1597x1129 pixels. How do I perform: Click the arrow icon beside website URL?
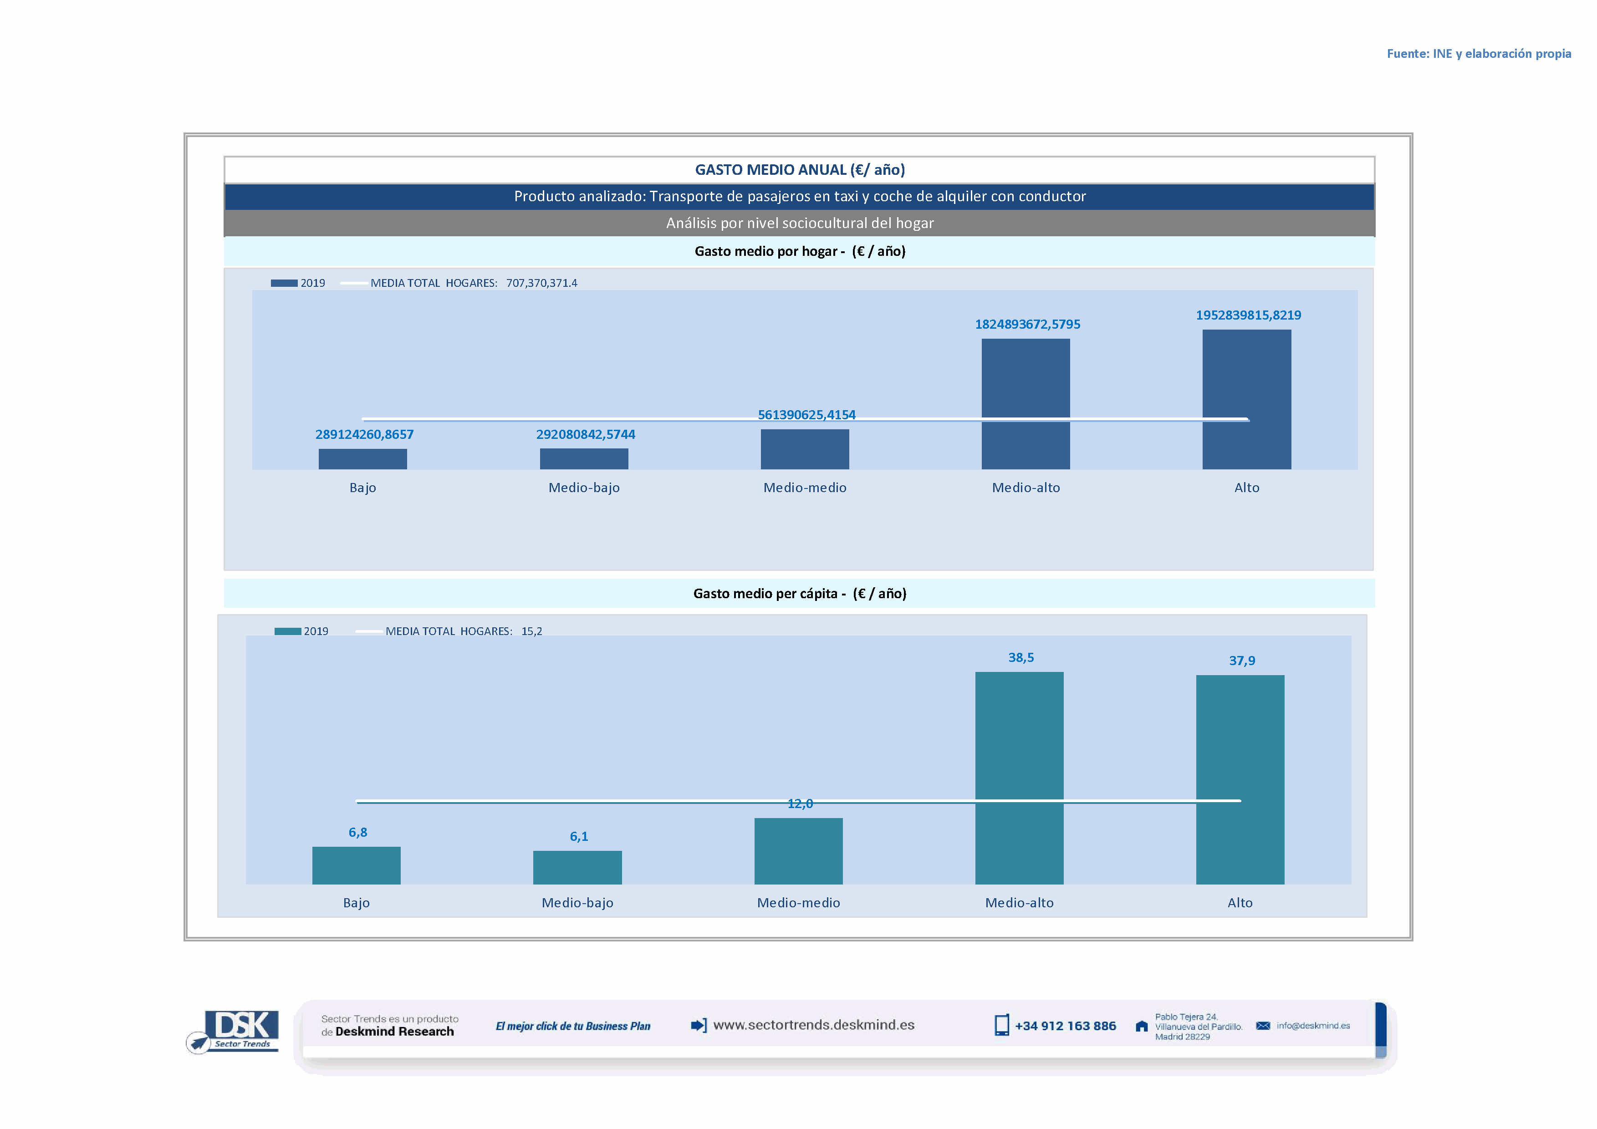pos(699,1025)
